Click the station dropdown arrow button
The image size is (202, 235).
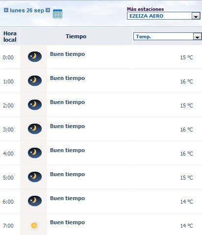click(x=196, y=16)
